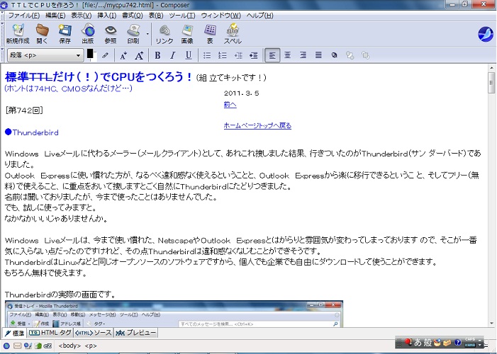Save the page using 保存 icon
This screenshot has height=354, width=497.
65,33
